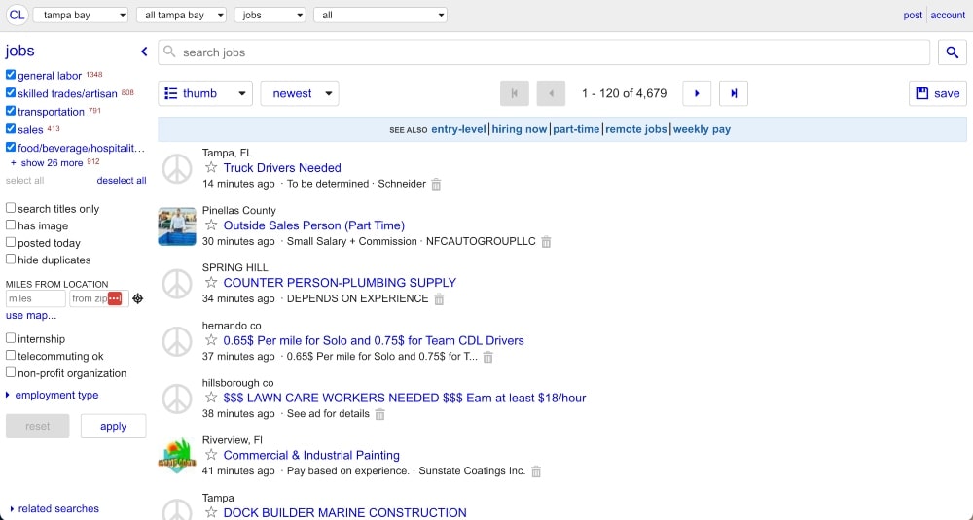
Task: Click the CL craigslist home logo
Action: point(17,15)
